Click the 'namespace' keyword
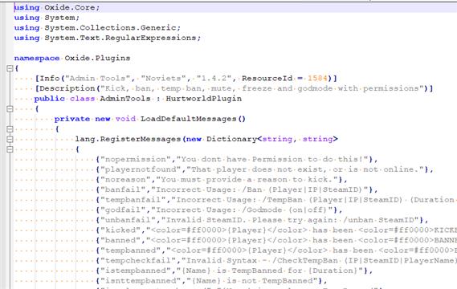Image resolution: width=457 pixels, height=289 pixels. click(37, 59)
